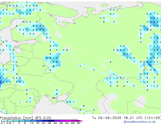161x124 pixels.
Task: Click the '(12+105)' forecast offset text
Action: click(153, 118)
